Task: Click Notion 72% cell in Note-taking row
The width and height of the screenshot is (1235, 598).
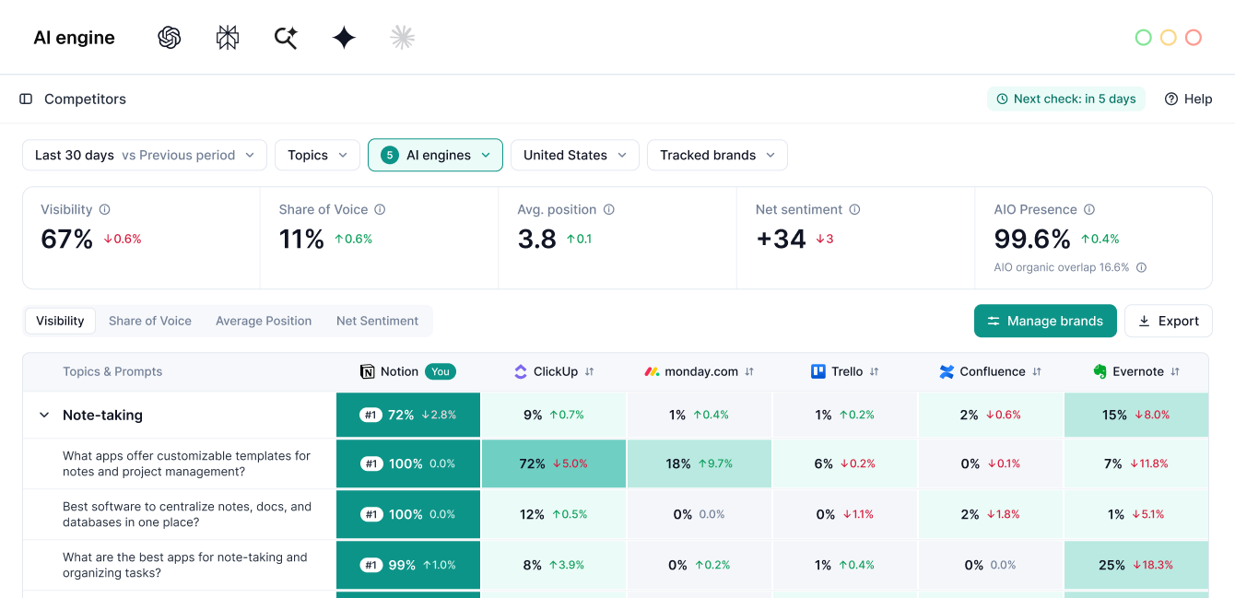Action: point(408,415)
